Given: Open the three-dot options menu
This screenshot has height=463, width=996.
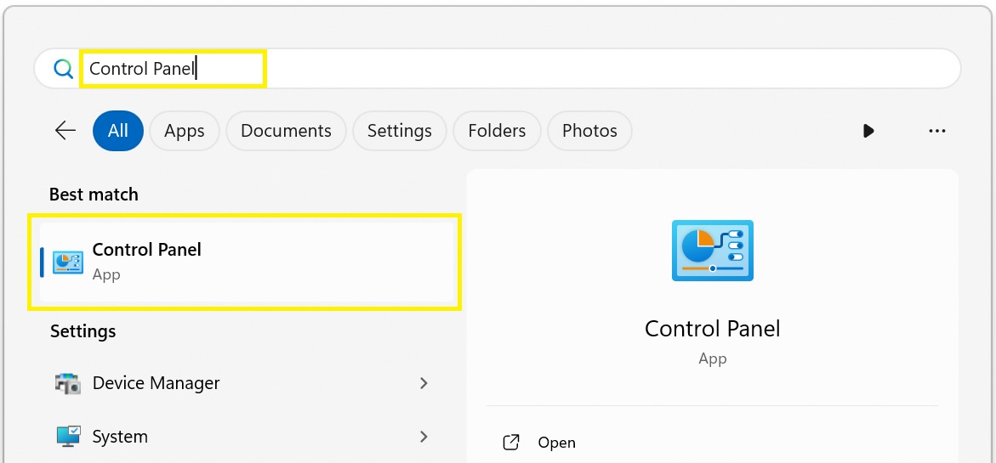Looking at the screenshot, I should (937, 131).
